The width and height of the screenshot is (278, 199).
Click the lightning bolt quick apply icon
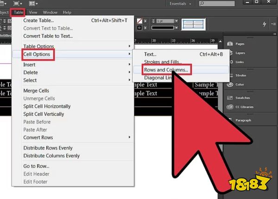tap(265, 24)
